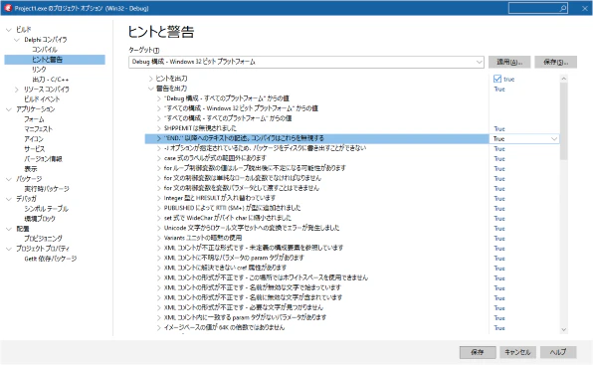The width and height of the screenshot is (593, 365).
Task: Click the Delphi app icon in title bar
Action: [8, 8]
